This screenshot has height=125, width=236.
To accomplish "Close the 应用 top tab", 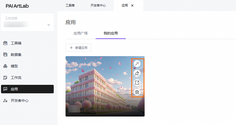I will (x=132, y=5).
